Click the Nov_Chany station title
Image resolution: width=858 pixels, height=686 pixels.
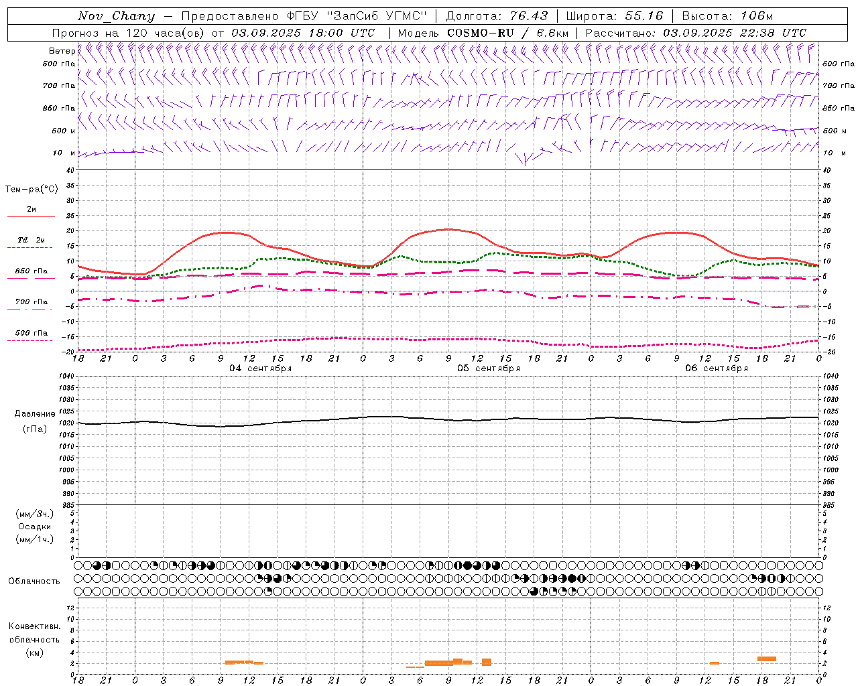tap(116, 16)
